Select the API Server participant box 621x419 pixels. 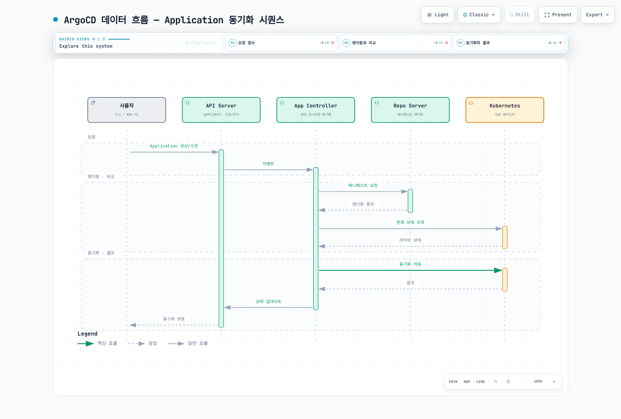[221, 110]
